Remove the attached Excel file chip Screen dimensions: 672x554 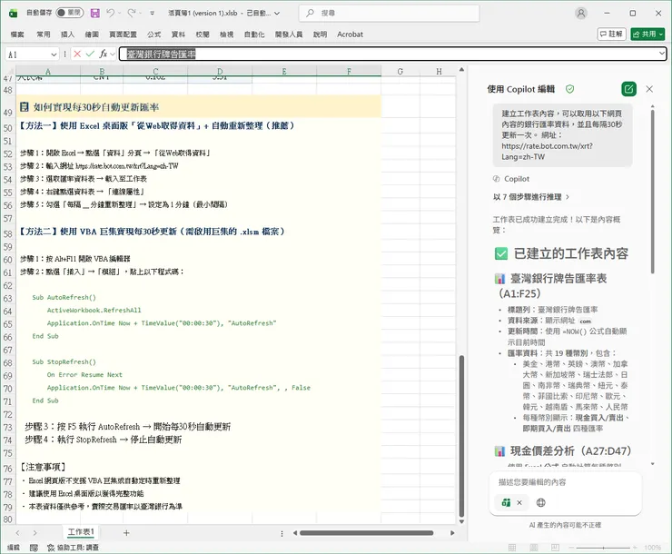point(519,502)
